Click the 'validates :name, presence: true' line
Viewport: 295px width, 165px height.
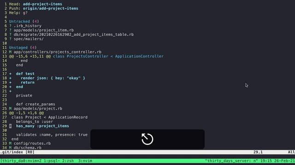pos(52,135)
